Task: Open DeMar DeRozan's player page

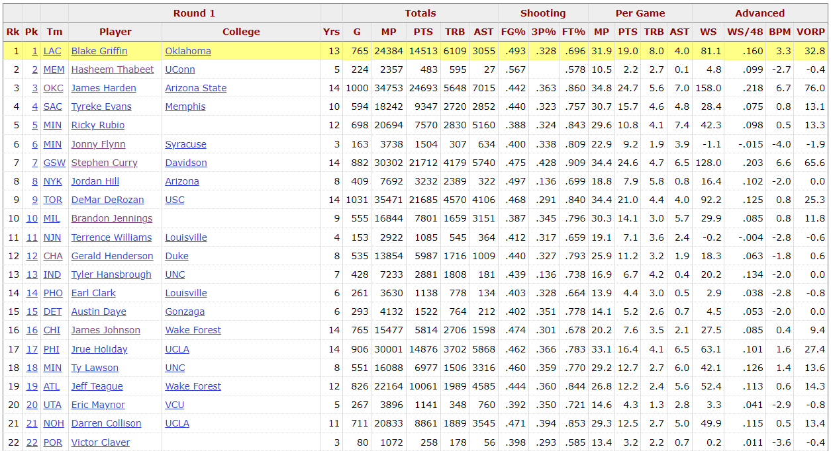Action: (107, 200)
